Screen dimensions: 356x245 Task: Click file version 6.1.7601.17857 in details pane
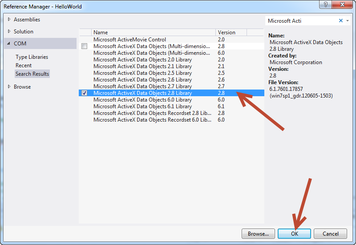(286, 89)
